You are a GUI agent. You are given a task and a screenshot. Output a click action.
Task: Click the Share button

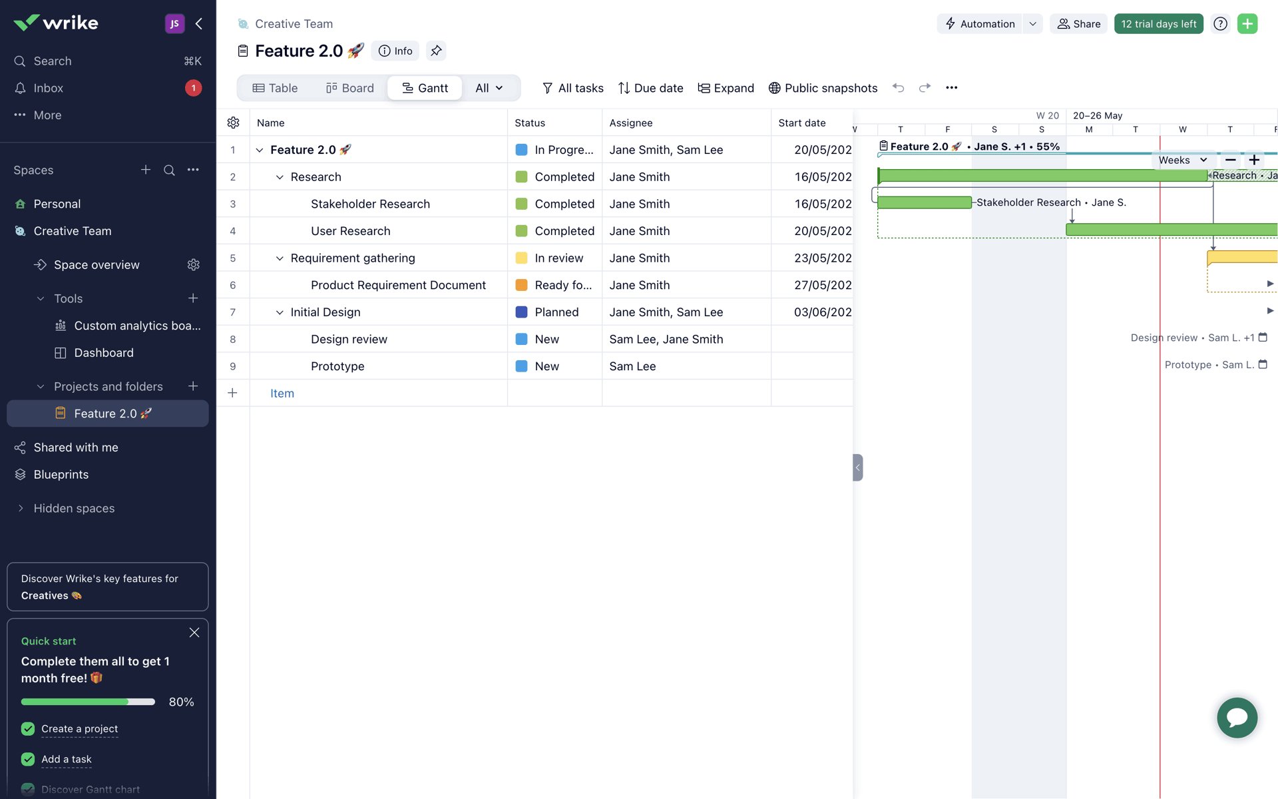tap(1078, 24)
